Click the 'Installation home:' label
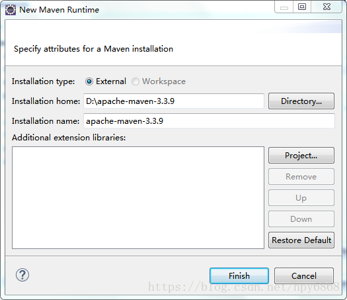 46,101
